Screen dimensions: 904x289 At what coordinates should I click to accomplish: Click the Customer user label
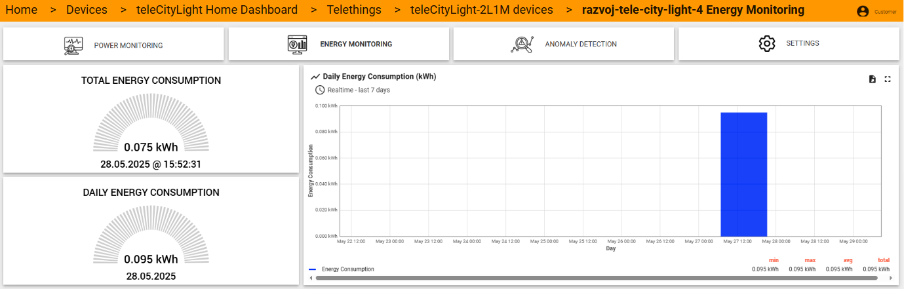coord(886,12)
